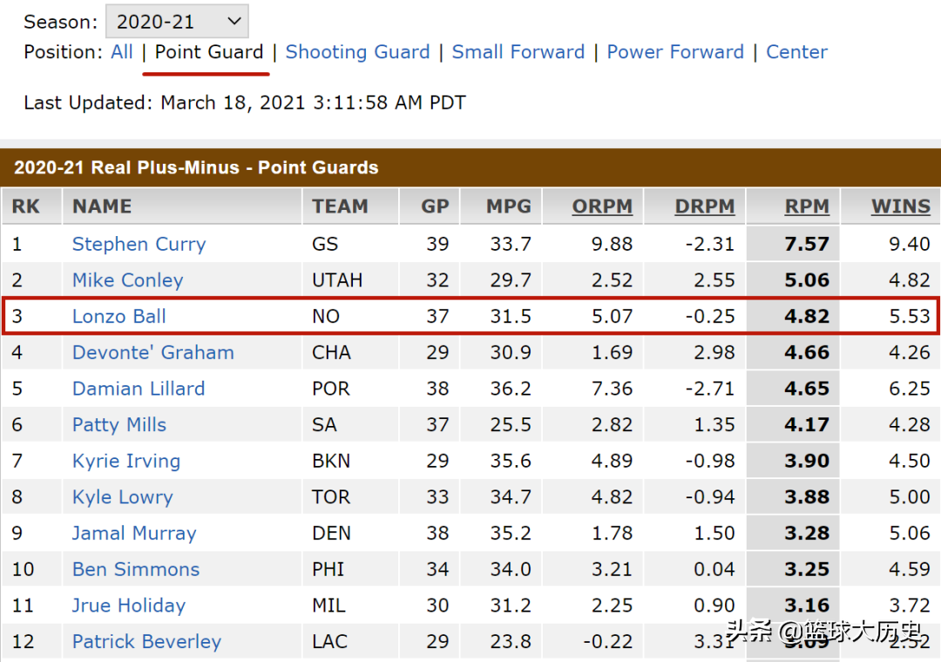Open Jamal Murray's player page

[133, 533]
